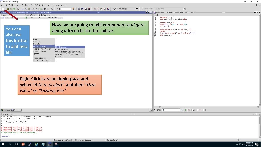
Task: Open the Edge browser in taskbar
Action: pos(37,144)
